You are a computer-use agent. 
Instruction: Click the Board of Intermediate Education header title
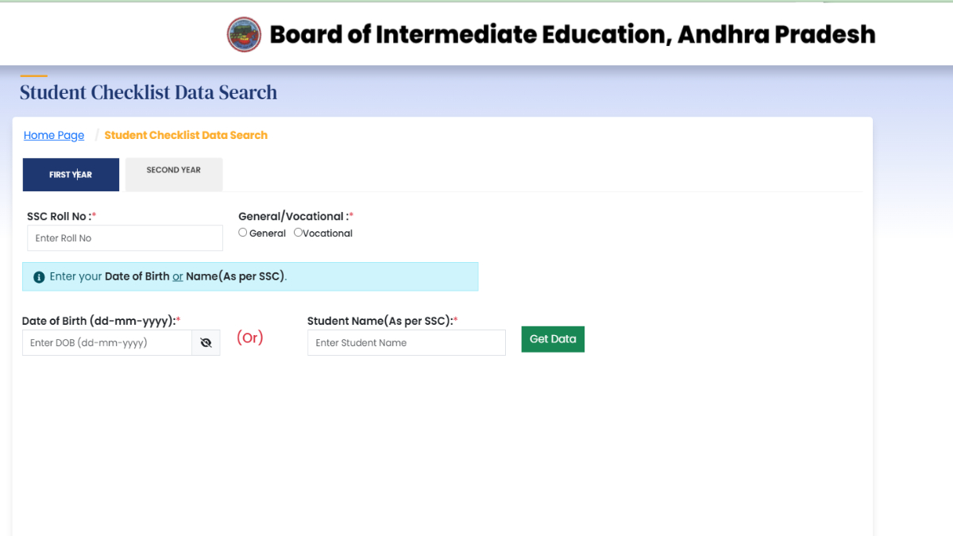573,34
